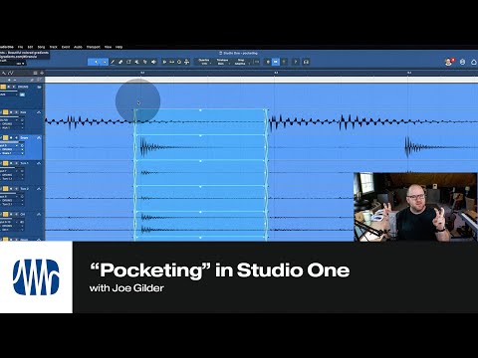Open the Transport menu
This screenshot has height=358, width=478.
click(x=94, y=47)
